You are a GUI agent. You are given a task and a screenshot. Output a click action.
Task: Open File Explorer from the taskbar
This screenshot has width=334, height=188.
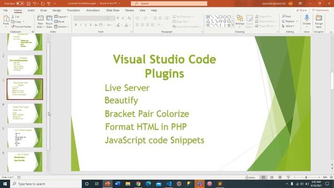(128, 184)
